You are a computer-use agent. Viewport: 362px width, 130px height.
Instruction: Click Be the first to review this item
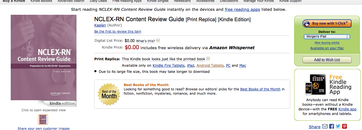118,31
